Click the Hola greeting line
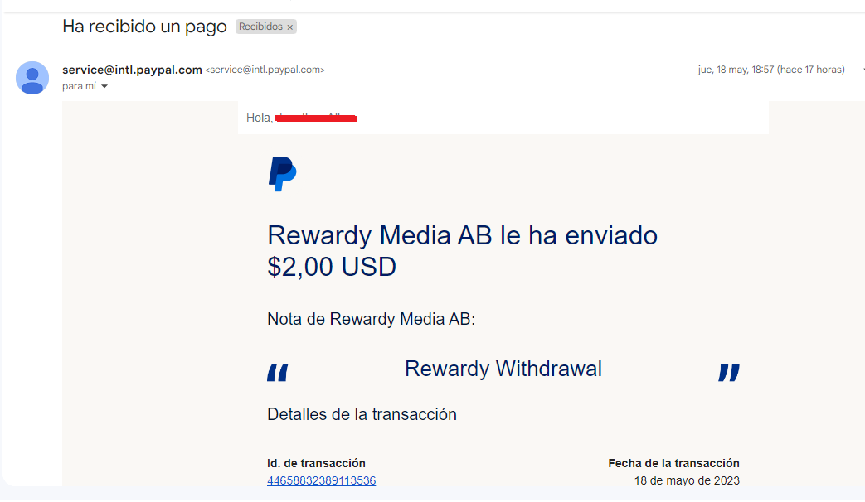Viewport: 865px width, 502px height. tap(302, 118)
